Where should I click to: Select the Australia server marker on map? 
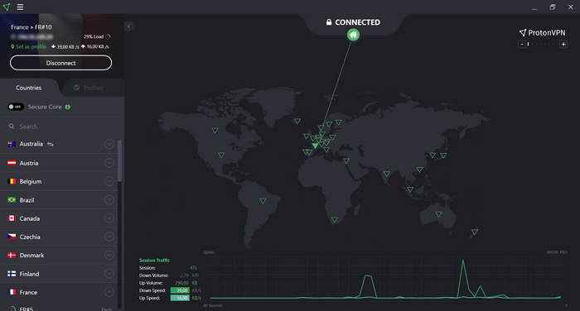click(x=438, y=214)
